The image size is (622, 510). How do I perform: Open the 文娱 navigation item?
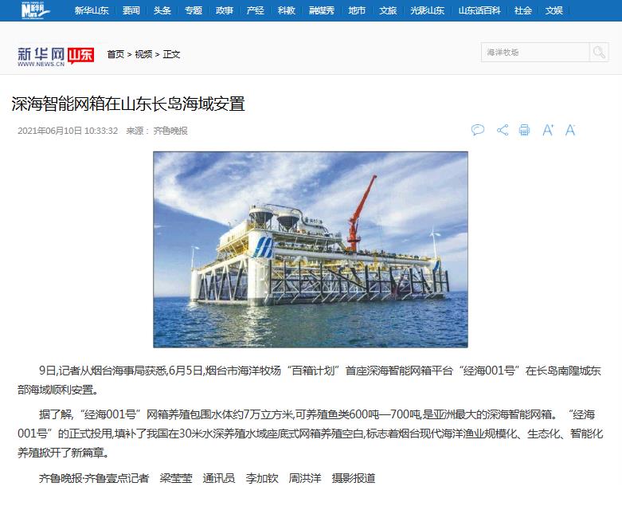point(554,10)
